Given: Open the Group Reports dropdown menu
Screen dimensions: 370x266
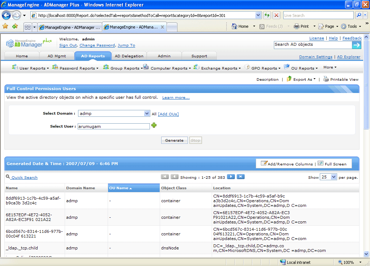Looking at the screenshot, I should click(123, 68).
